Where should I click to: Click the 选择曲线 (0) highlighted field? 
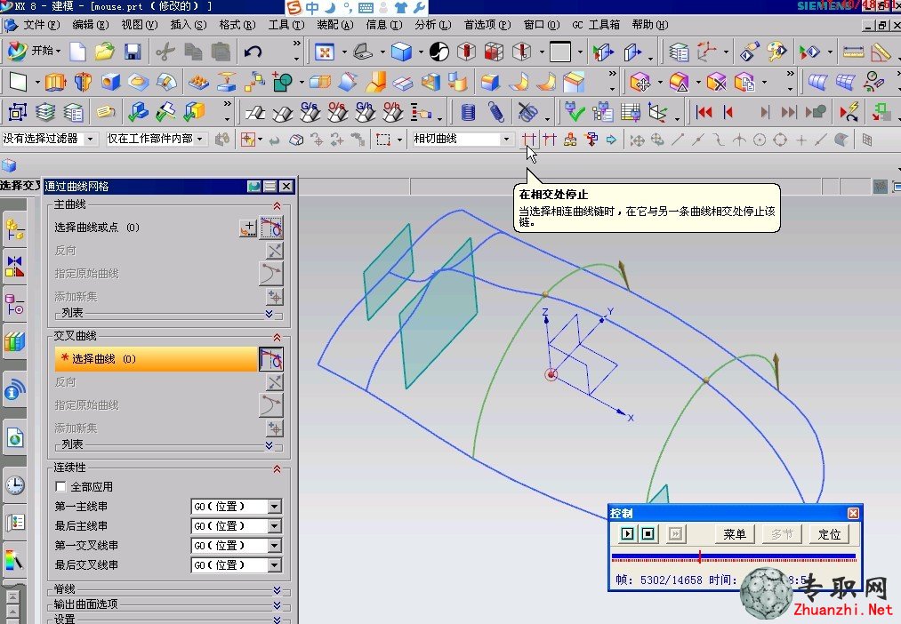pyautogui.click(x=156, y=359)
